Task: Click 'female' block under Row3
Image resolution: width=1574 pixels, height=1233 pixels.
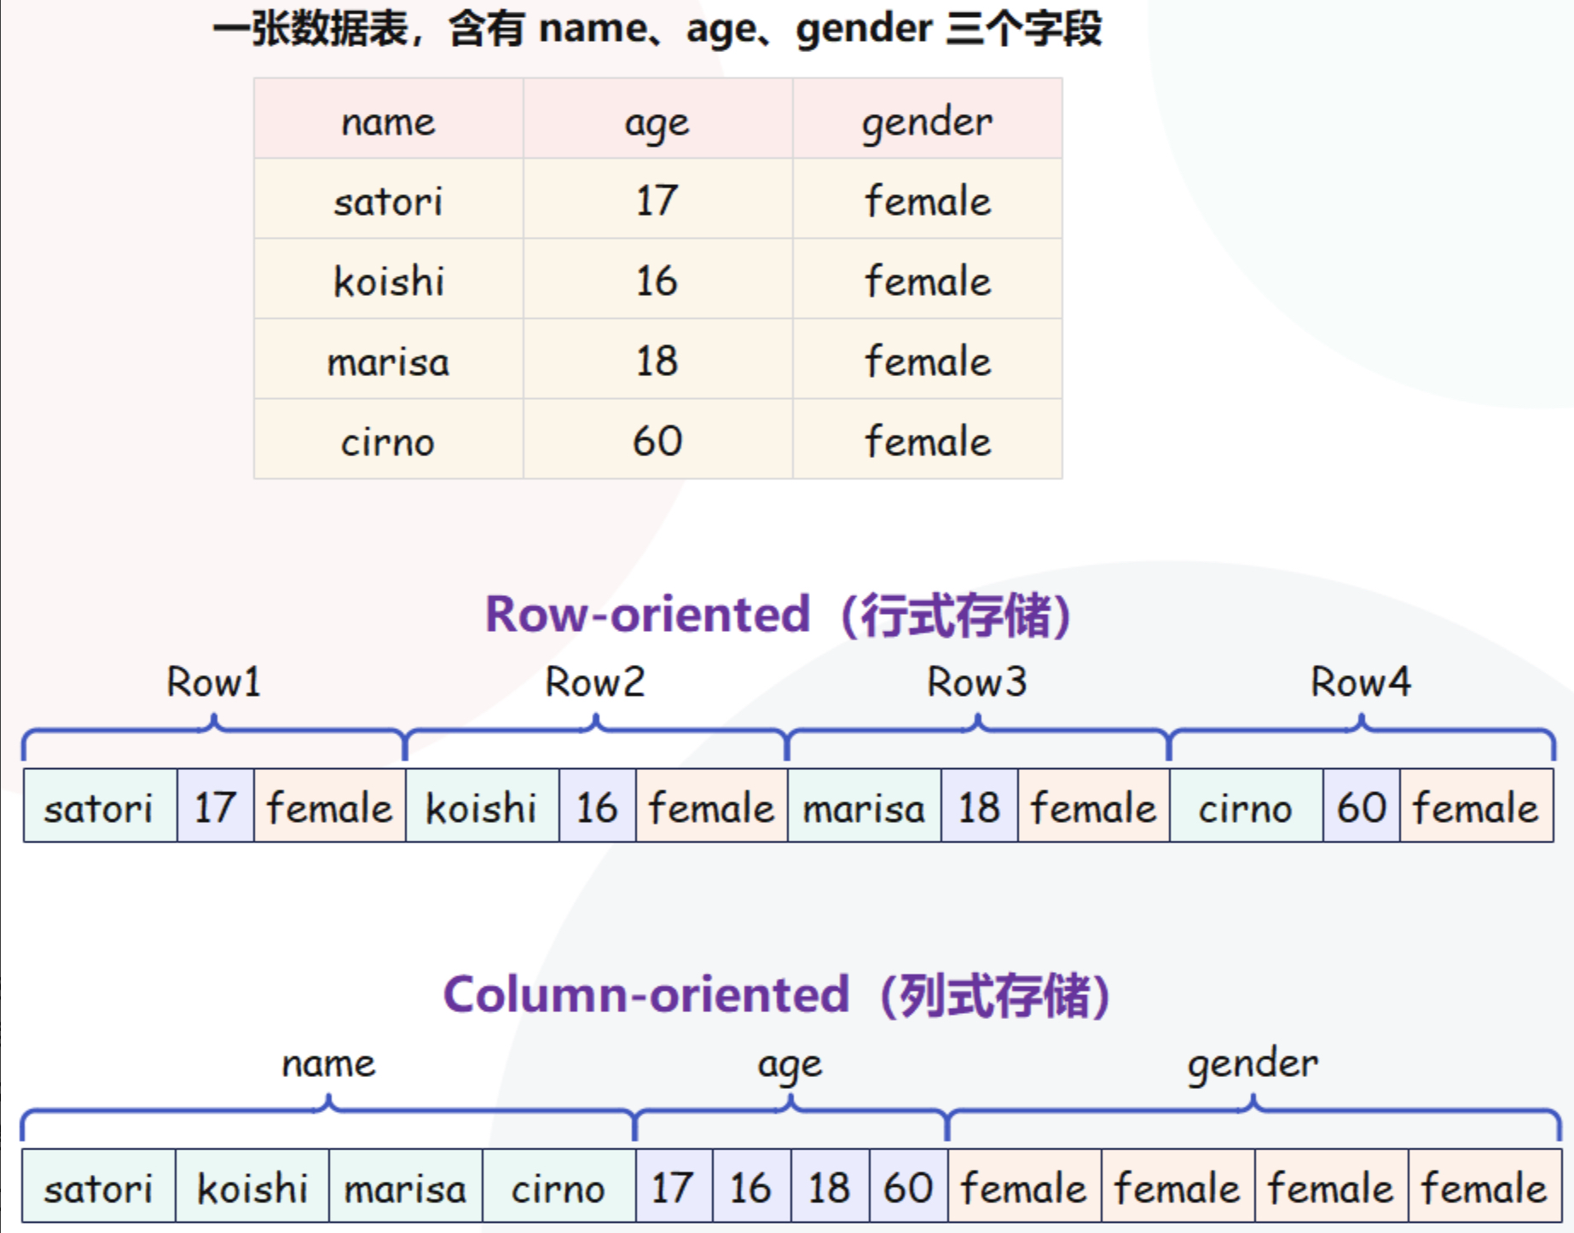Action: click(1093, 806)
